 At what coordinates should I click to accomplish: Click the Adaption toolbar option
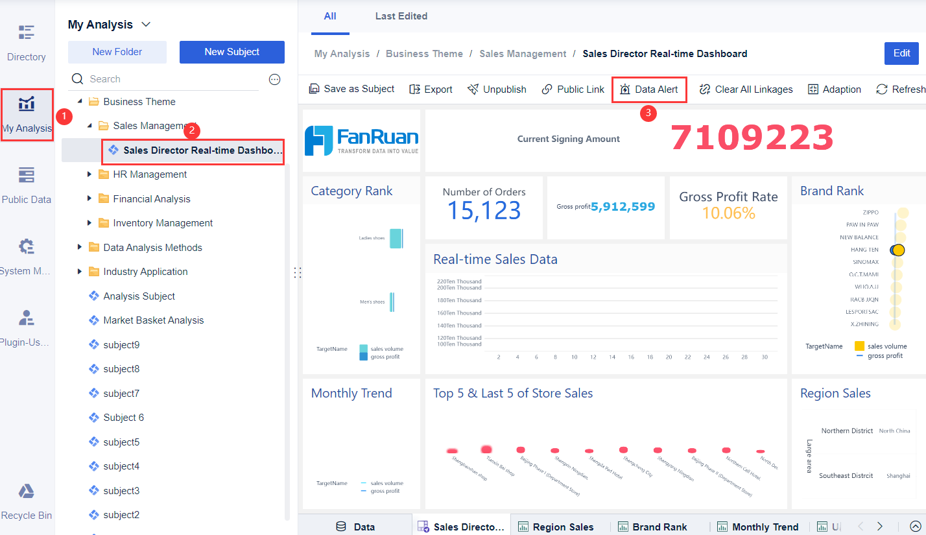click(835, 89)
